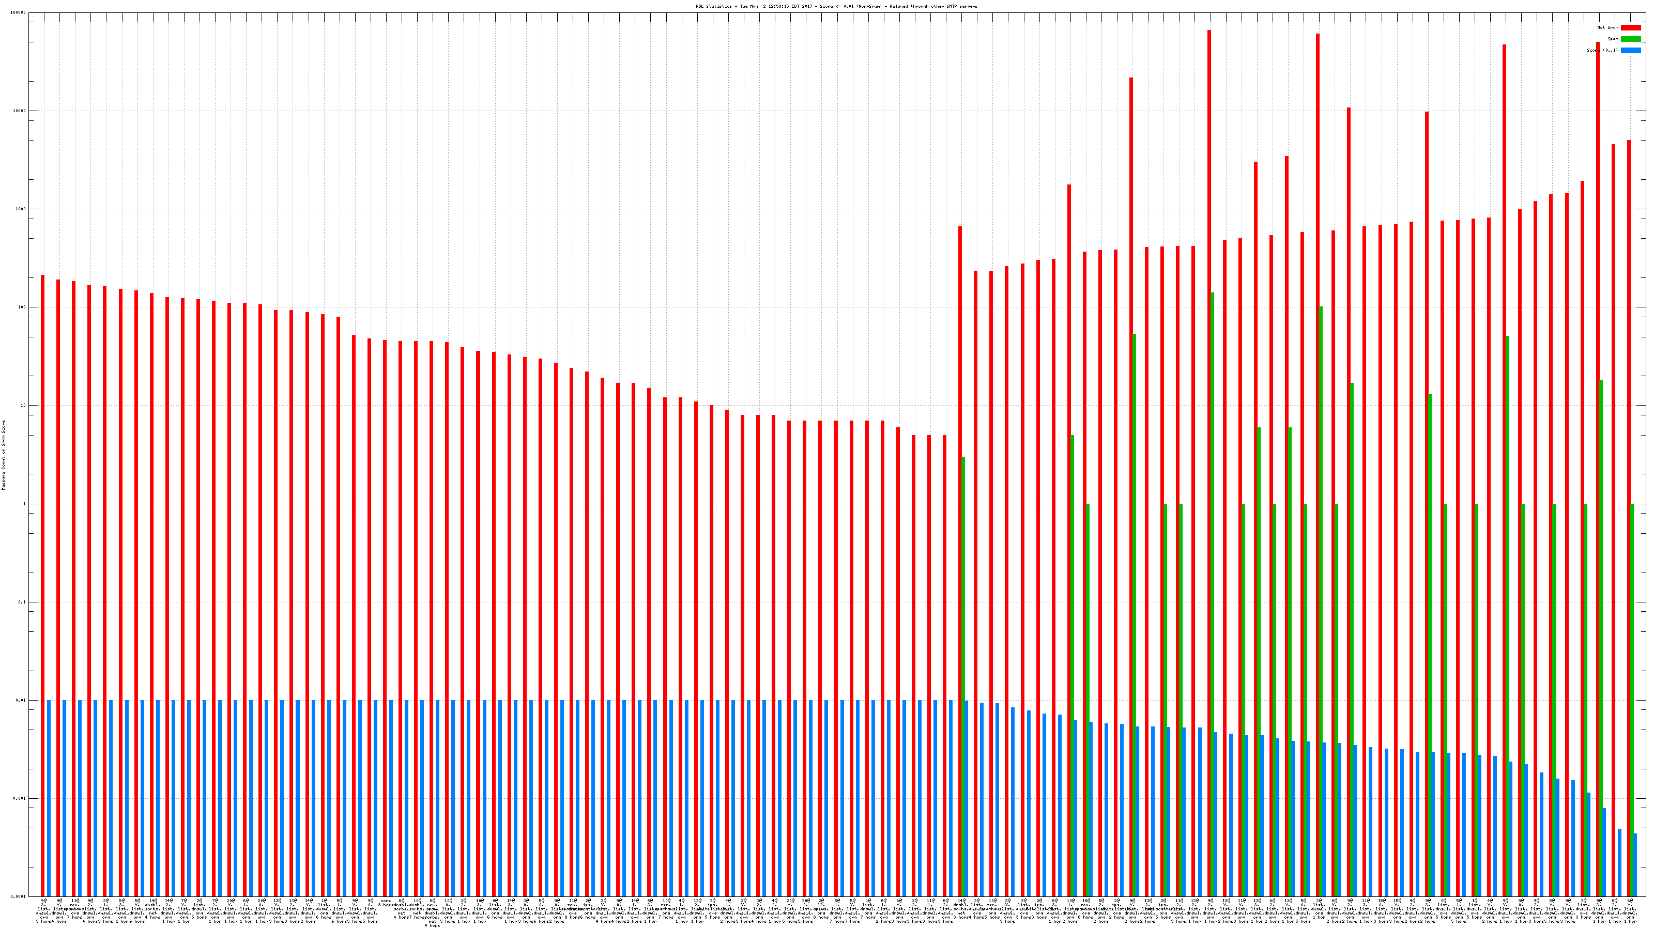1654x930 pixels.
Task: Click the leftmost blue Score bar
Action: pos(49,796)
